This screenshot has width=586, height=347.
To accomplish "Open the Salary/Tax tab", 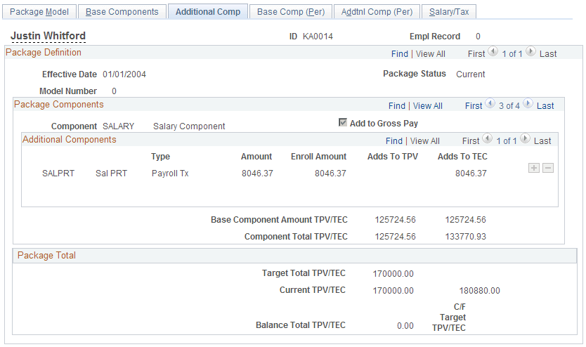I will click(x=449, y=12).
